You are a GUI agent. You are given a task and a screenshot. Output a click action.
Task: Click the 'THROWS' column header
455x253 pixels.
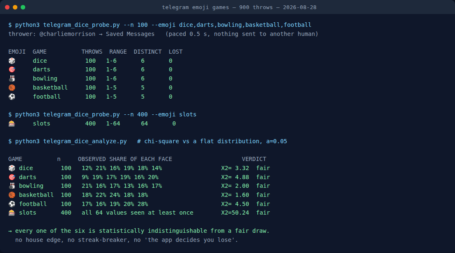click(92, 52)
